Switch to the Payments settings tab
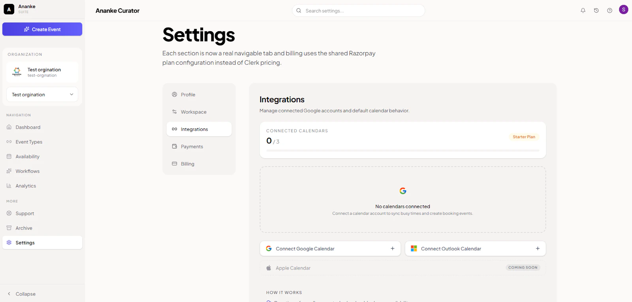 pyautogui.click(x=199, y=146)
